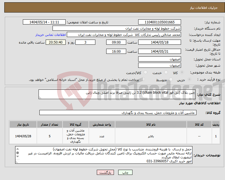Click the buyer organization name field
This screenshot has height=180, width=225.
117,28
